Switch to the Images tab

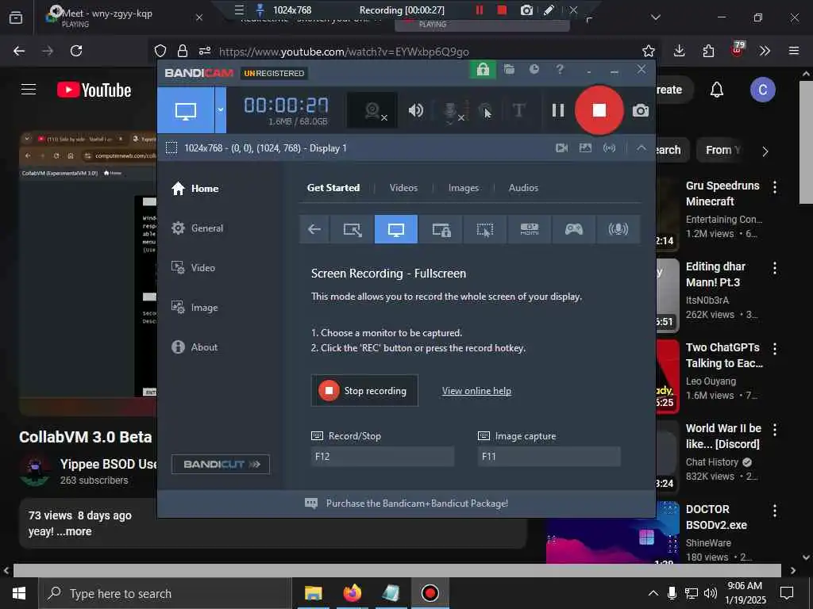[464, 188]
